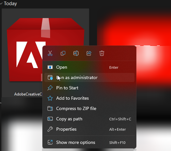This screenshot has height=151, width=171.
Task: Collapse the Today group chevron
Action: (1, 4)
